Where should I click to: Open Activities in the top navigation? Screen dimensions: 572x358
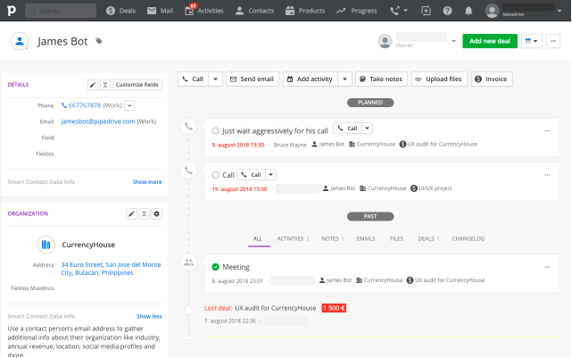click(x=204, y=11)
